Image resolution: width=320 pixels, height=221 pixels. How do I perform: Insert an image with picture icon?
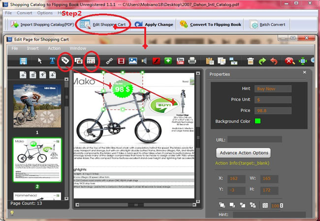tap(133, 61)
